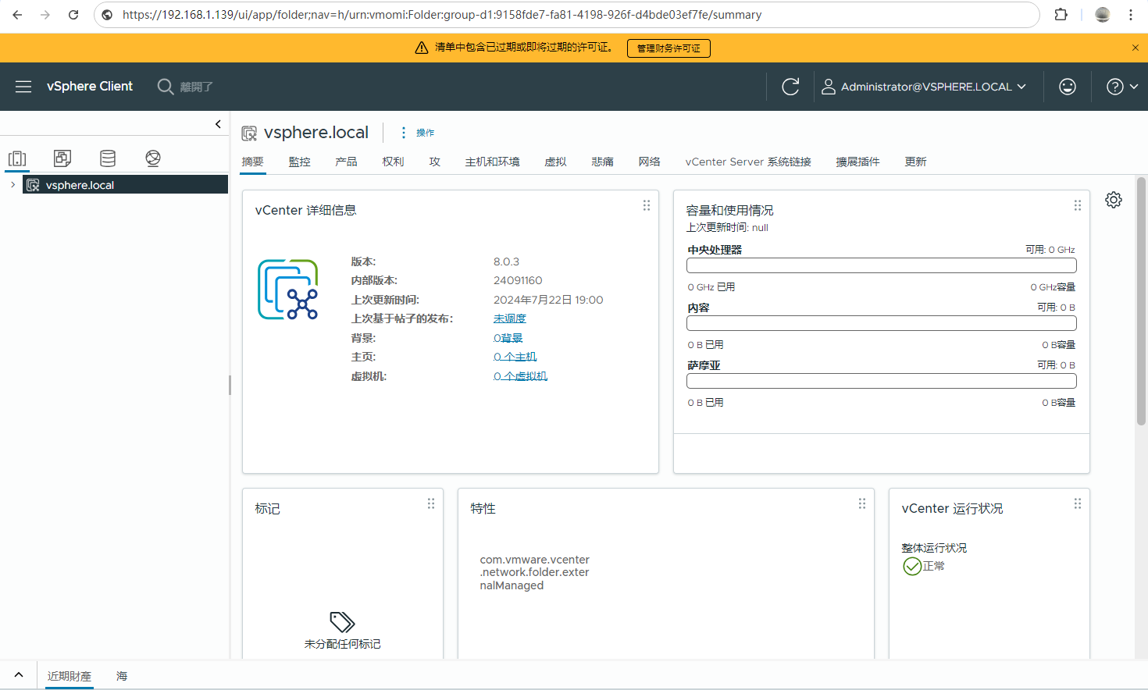Open the 更新 tab

pos(916,162)
